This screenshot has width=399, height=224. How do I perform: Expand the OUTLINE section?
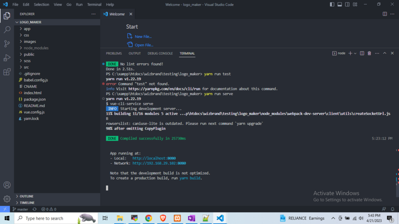point(27,196)
